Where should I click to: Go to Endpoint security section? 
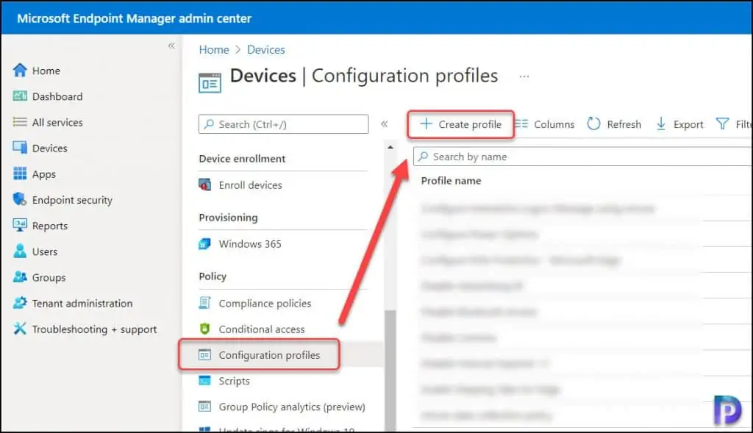tap(72, 200)
